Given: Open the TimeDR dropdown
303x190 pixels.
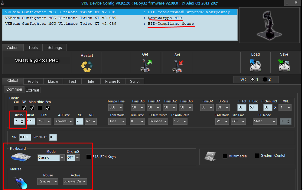Looking at the screenshot, I should 207,107.
